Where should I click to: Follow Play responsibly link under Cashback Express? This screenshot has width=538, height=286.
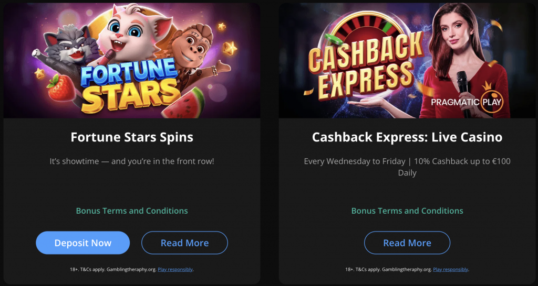[451, 270]
